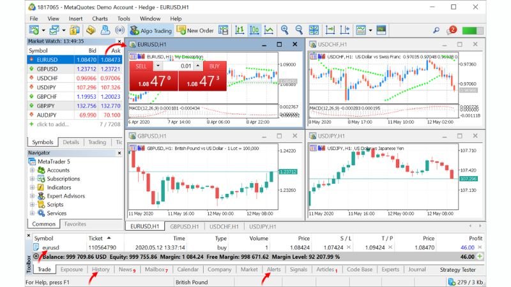Click the screenshot picture toolbar icon
The width and height of the screenshot is (511, 287).
[x=381, y=30]
